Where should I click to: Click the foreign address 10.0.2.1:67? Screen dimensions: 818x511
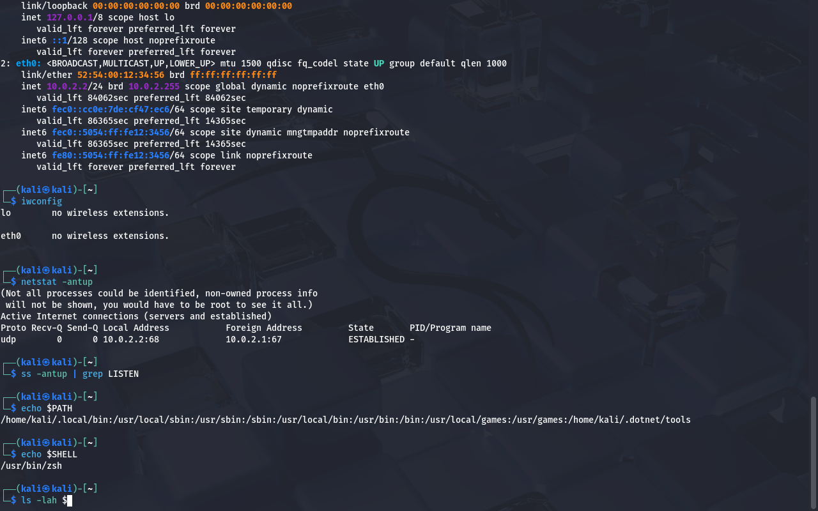point(254,339)
